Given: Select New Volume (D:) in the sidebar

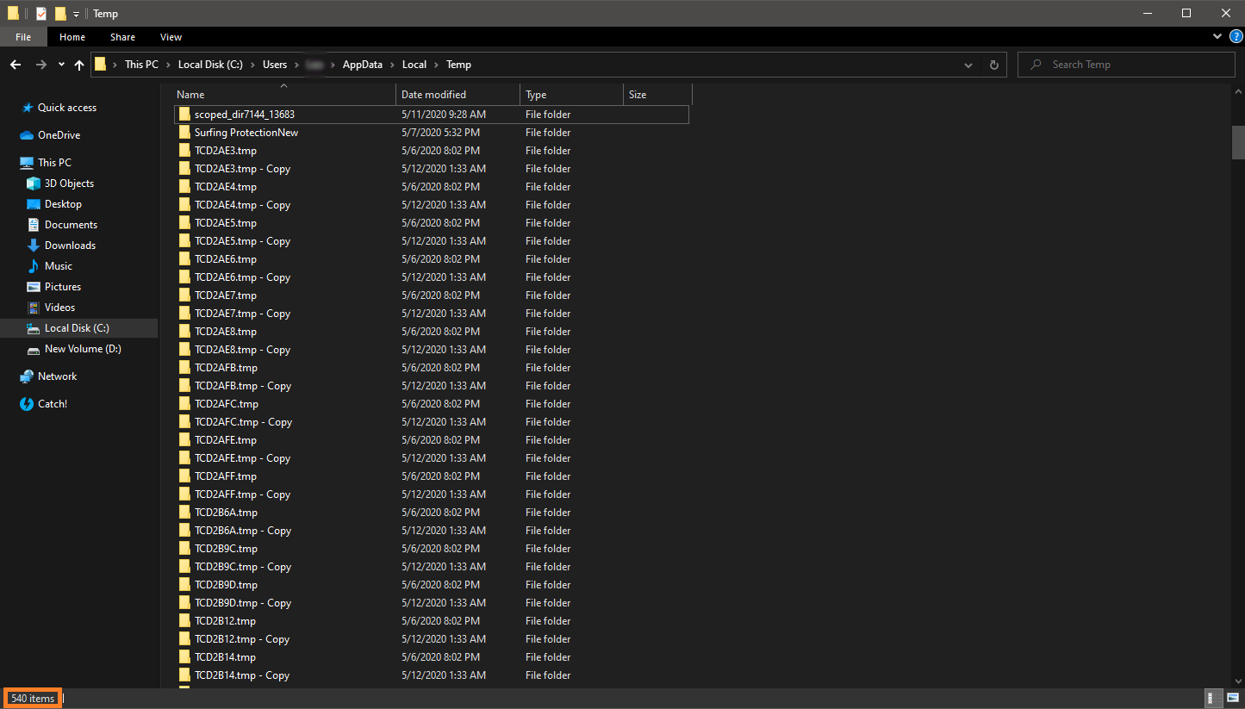Looking at the screenshot, I should tap(83, 349).
